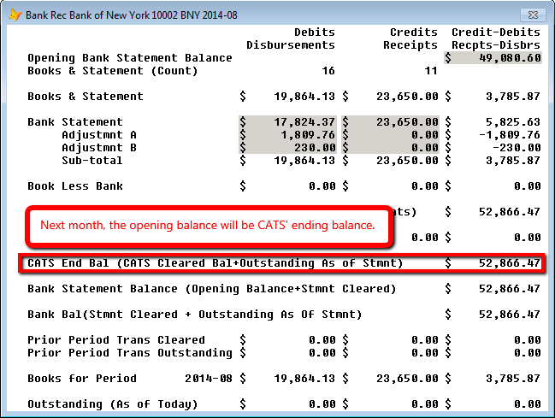The image size is (555, 418).
Task: Click the debit count value 16
Action: coord(328,70)
